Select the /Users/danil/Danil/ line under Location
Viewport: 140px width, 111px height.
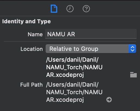tap(72, 60)
